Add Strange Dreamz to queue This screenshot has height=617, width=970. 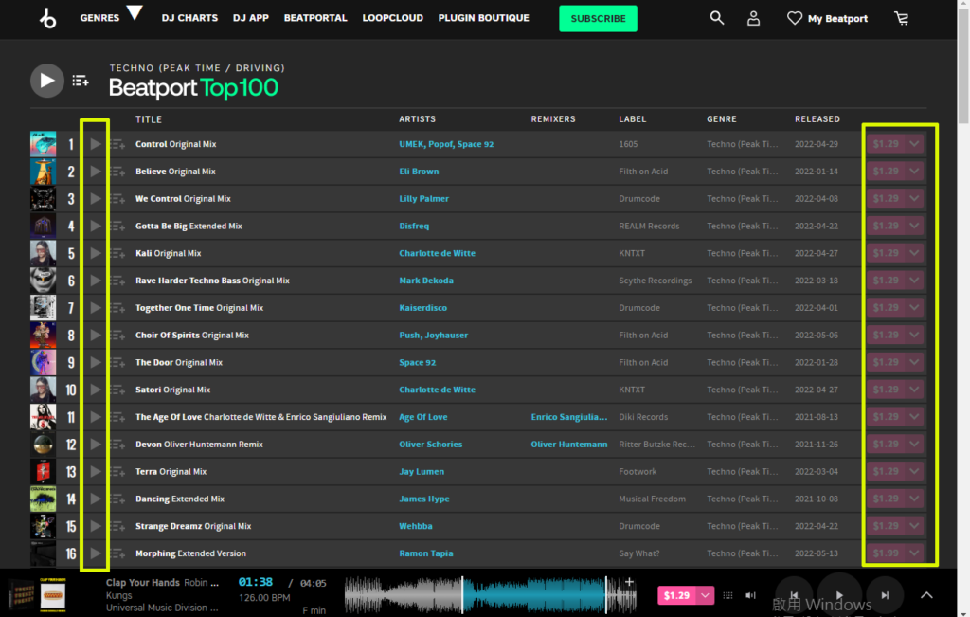click(117, 526)
